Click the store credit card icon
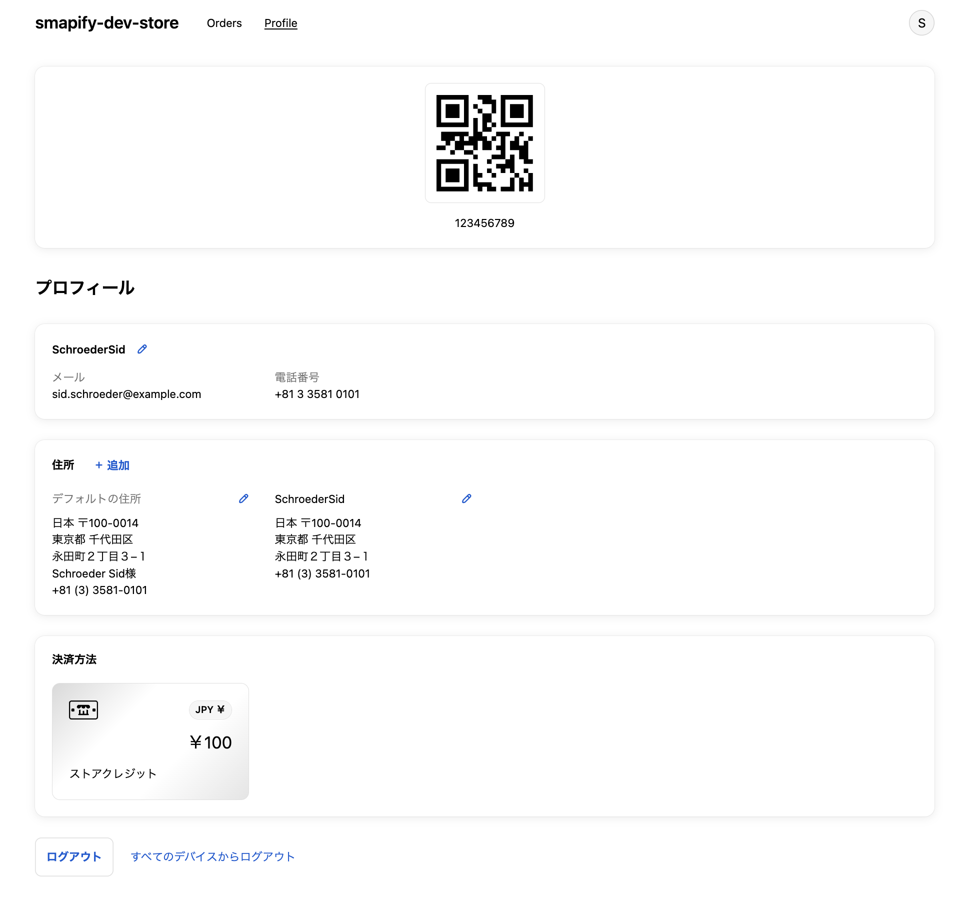Viewport: 978px width, 907px height. pos(83,709)
